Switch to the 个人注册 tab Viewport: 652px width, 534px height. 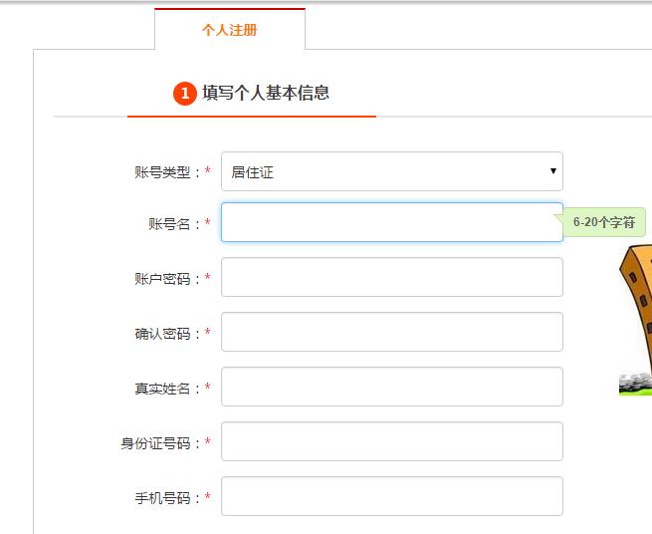(229, 30)
